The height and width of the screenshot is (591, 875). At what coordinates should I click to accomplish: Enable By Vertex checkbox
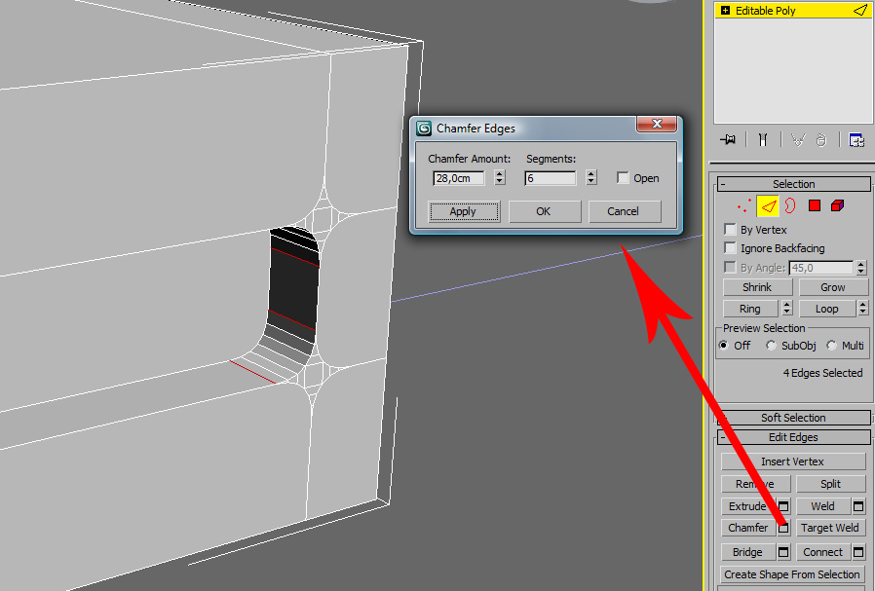(730, 229)
